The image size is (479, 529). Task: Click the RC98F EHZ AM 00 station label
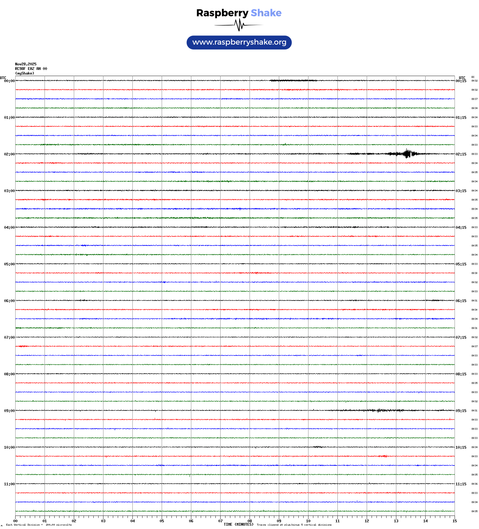coord(31,69)
